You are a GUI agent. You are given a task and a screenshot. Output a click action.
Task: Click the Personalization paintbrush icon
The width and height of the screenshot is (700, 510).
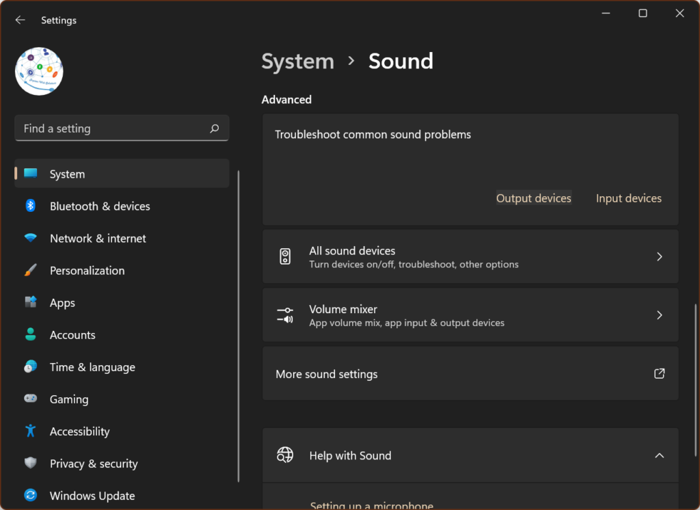click(30, 270)
